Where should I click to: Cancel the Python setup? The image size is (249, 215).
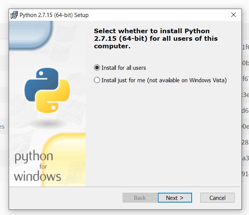coord(217,198)
